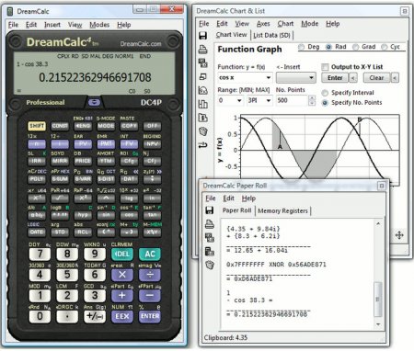Open the Help menu in DreamCalc window

[124, 25]
